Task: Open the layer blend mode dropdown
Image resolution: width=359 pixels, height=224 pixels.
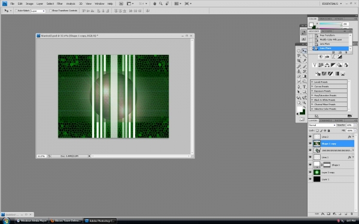Action: (322, 125)
